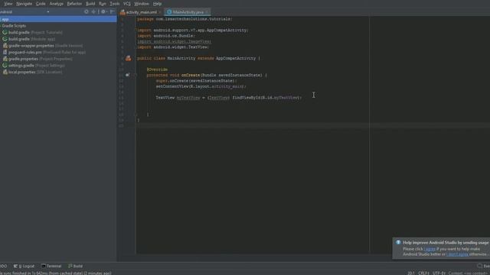
Task: Click the line separator CRLF indicator
Action: click(423, 273)
